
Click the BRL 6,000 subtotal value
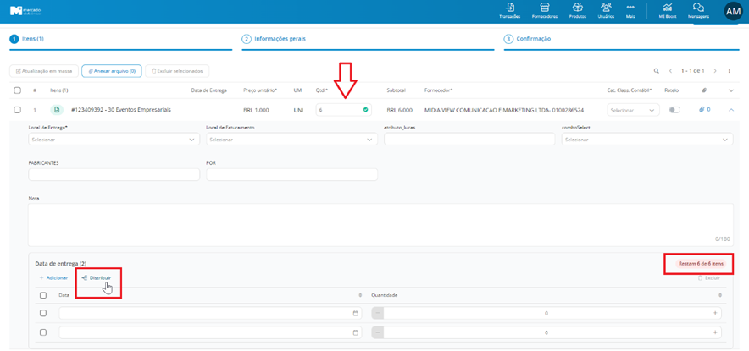[400, 110]
